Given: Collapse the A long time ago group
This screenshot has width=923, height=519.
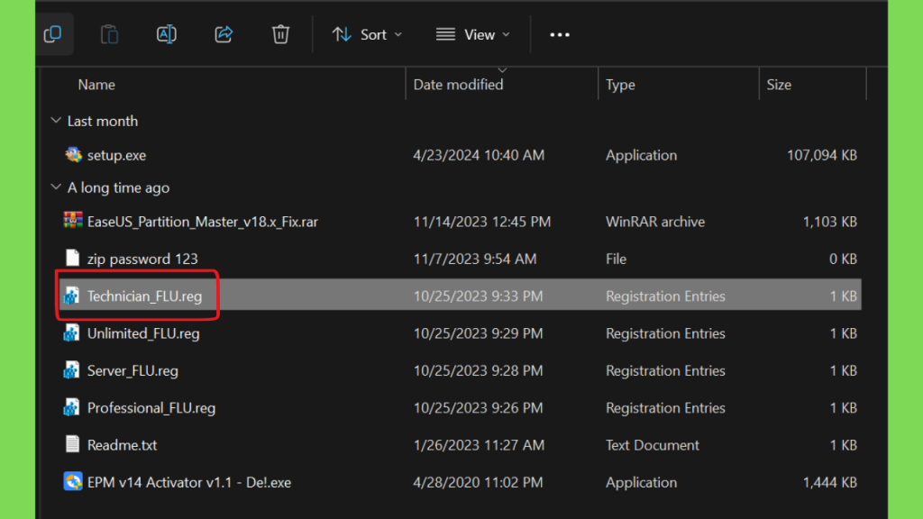Looking at the screenshot, I should point(56,187).
